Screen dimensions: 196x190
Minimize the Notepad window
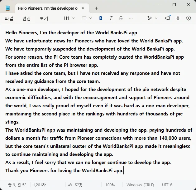click(160, 5)
